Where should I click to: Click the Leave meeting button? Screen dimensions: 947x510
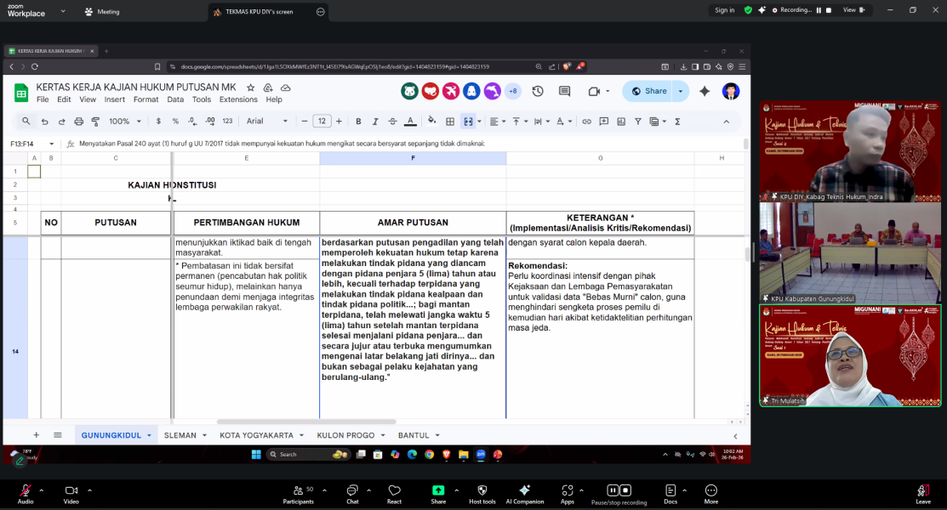[922, 493]
